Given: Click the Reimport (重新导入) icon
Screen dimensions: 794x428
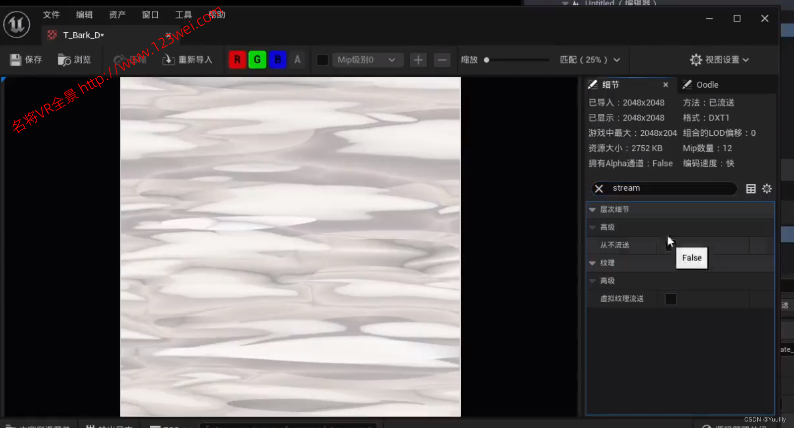Looking at the screenshot, I should pos(169,60).
